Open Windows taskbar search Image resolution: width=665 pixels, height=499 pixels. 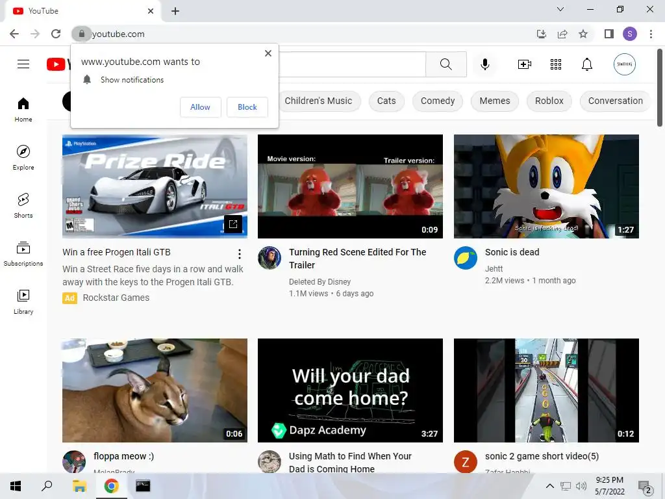coord(47,486)
